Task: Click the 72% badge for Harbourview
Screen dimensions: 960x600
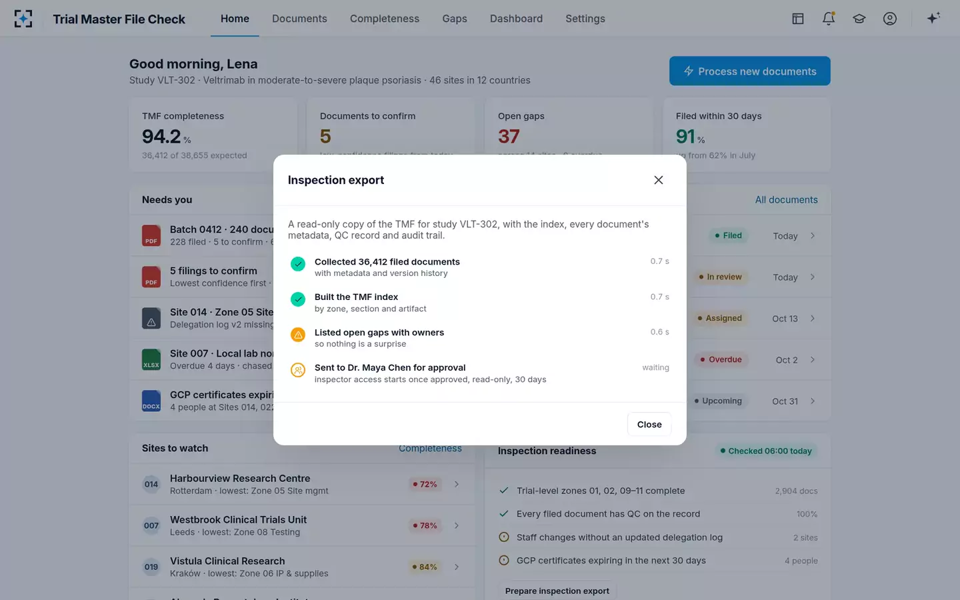Action: 425,484
